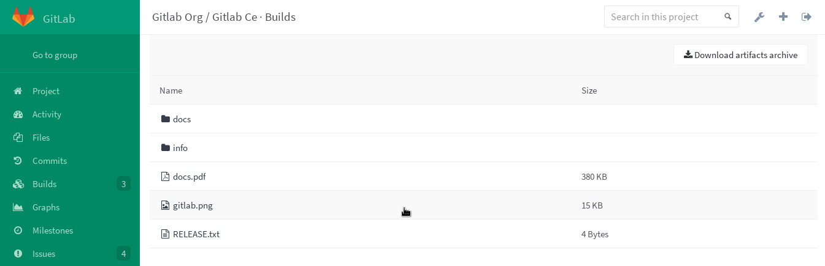Viewport: 825px width, 266px height.
Task: Click the Go to group link
Action: [55, 55]
